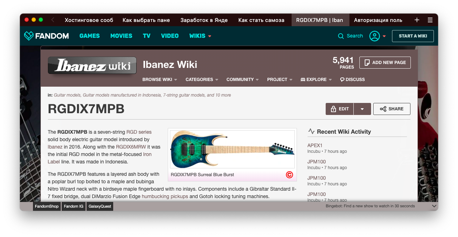Expand the user account dropdown arrow
The height and width of the screenshot is (237, 458).
tap(384, 36)
